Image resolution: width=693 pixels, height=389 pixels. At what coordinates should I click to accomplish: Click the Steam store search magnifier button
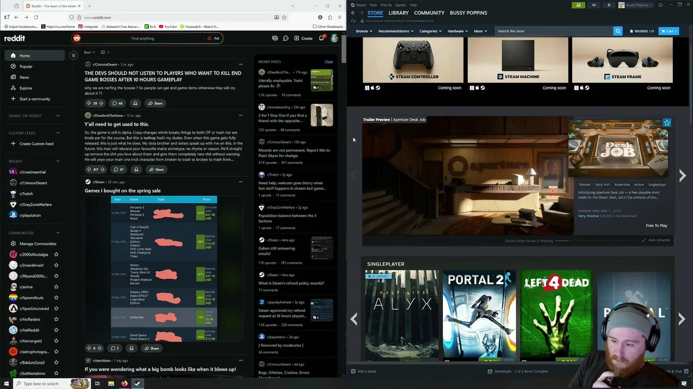pyautogui.click(x=618, y=31)
